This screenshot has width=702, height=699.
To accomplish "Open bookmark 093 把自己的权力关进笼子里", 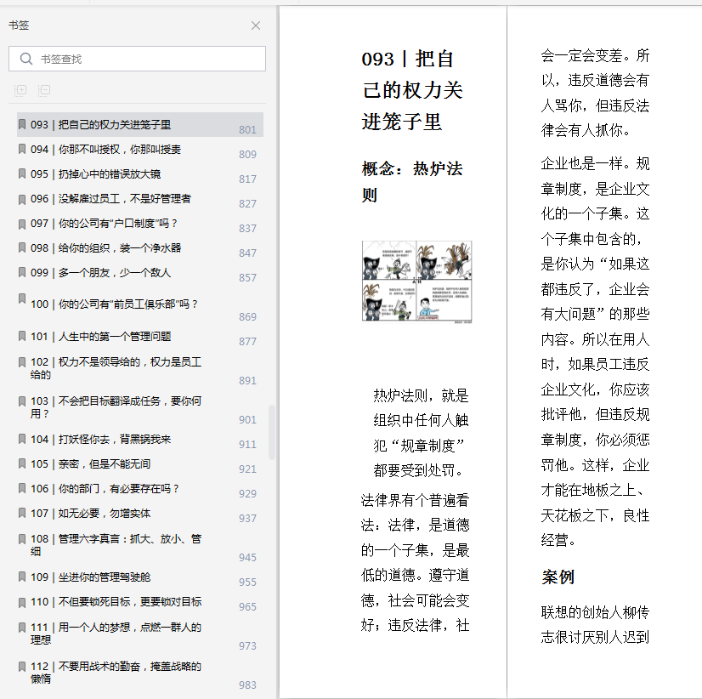I will [x=139, y=124].
